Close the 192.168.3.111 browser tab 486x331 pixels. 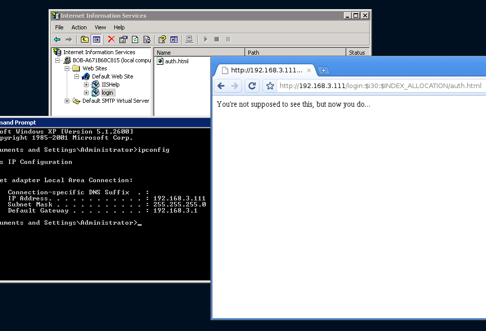[x=308, y=70]
